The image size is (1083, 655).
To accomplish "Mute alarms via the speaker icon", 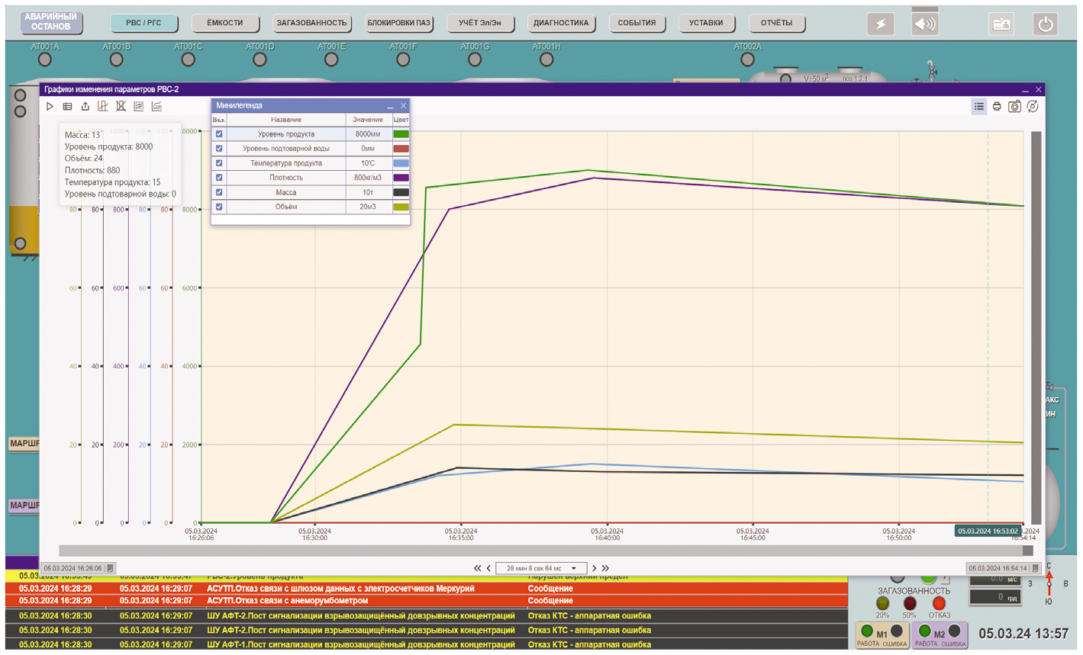I will (x=924, y=23).
